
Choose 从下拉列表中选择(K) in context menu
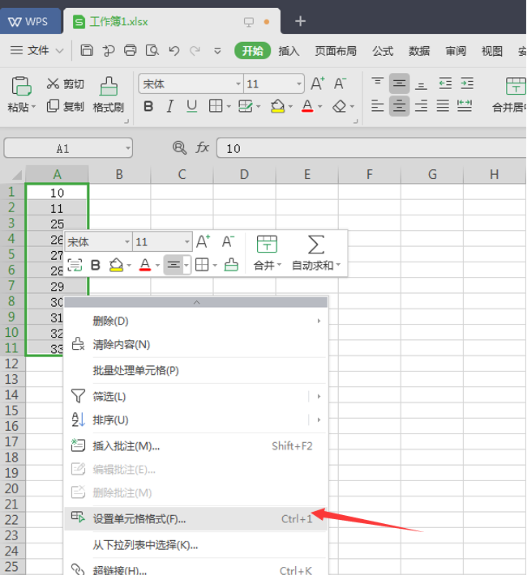tap(195, 545)
